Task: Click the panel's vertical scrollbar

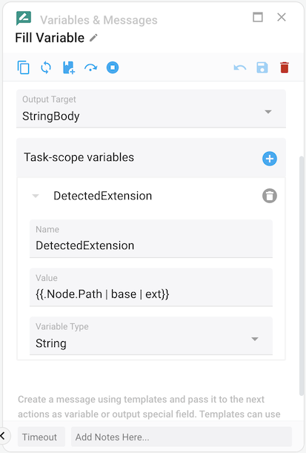Action: [302, 276]
